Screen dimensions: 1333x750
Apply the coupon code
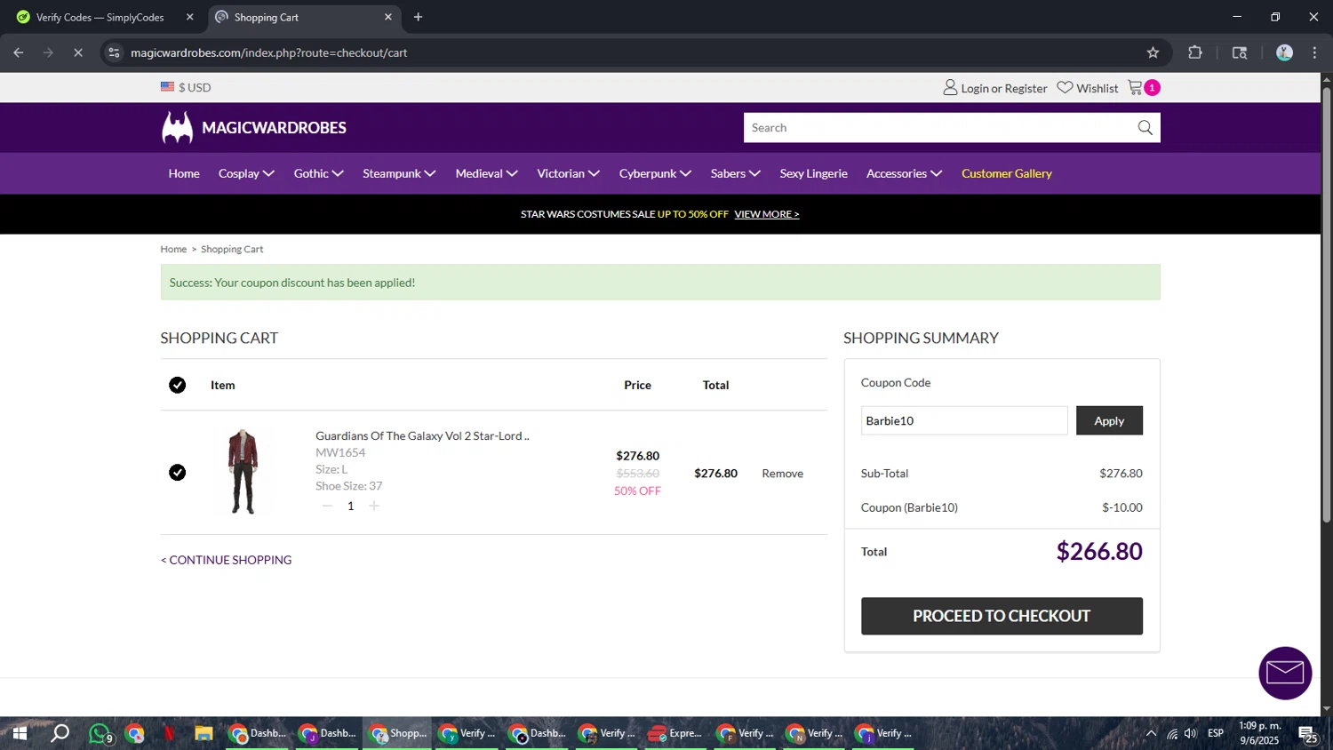point(1109,420)
